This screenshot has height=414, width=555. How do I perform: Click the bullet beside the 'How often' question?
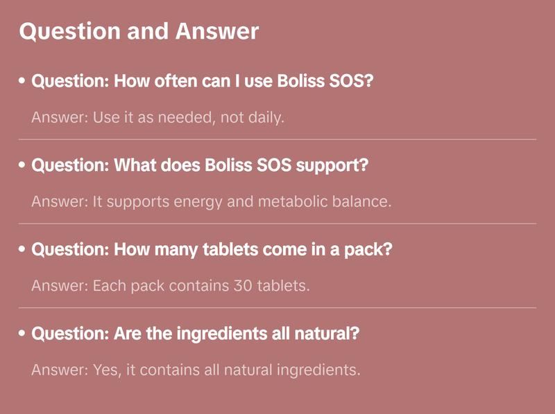pyautogui.click(x=23, y=81)
